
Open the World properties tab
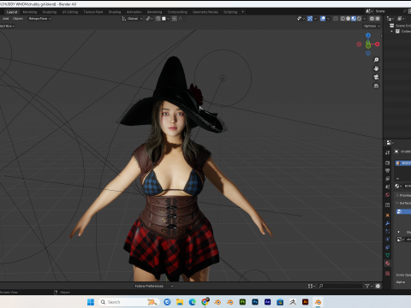click(x=387, y=195)
